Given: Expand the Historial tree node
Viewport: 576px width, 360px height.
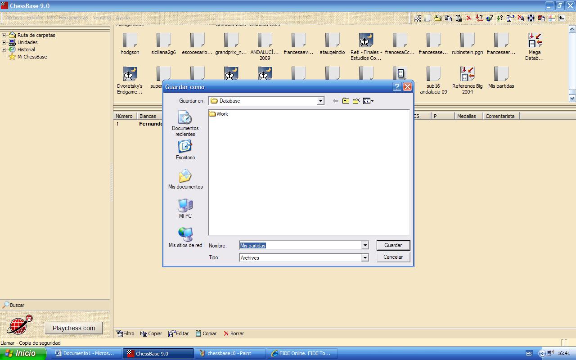Looking at the screenshot, I should coord(4,49).
